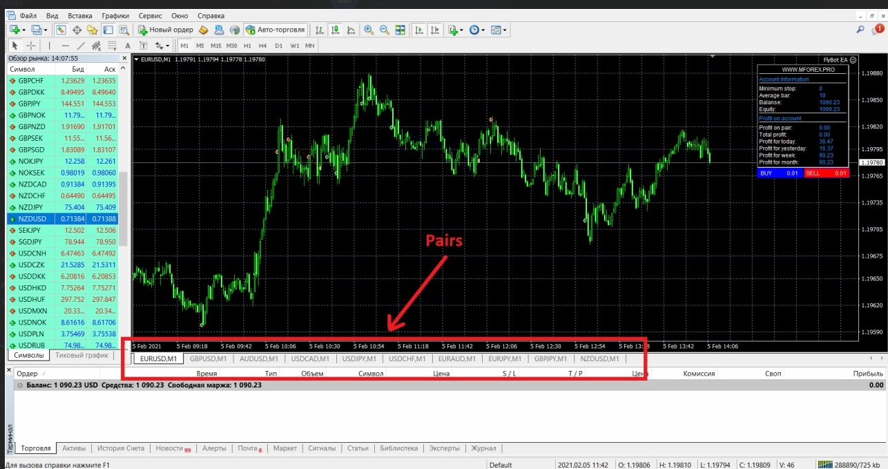Toggle the Авто-торговля button
The image size is (888, 469).
[275, 30]
